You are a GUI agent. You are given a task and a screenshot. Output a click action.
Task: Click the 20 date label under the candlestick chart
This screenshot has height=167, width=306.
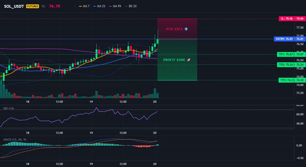[x=155, y=102]
